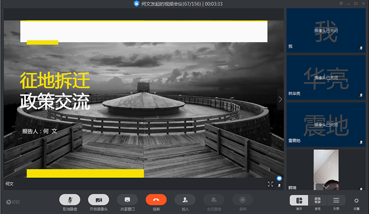Open the 共享窗口 share window option
Viewport: 369px width, 214px height.
pyautogui.click(x=127, y=200)
